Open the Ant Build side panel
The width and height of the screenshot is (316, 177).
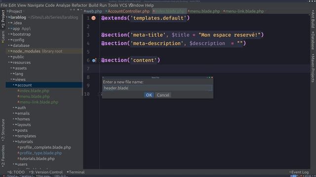[x=313, y=19]
